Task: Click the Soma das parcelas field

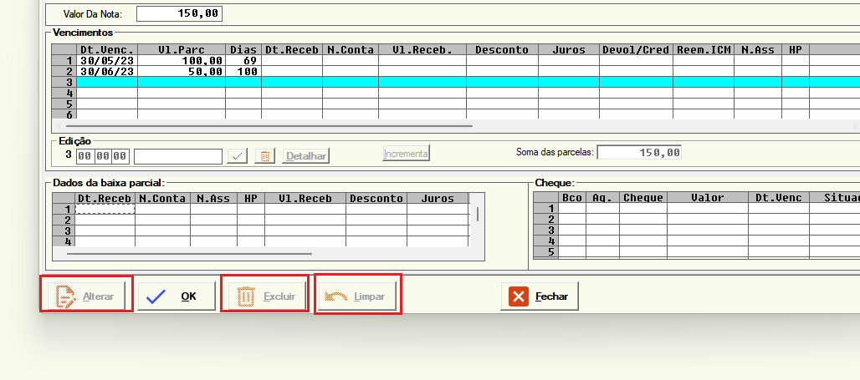Action: click(x=639, y=153)
